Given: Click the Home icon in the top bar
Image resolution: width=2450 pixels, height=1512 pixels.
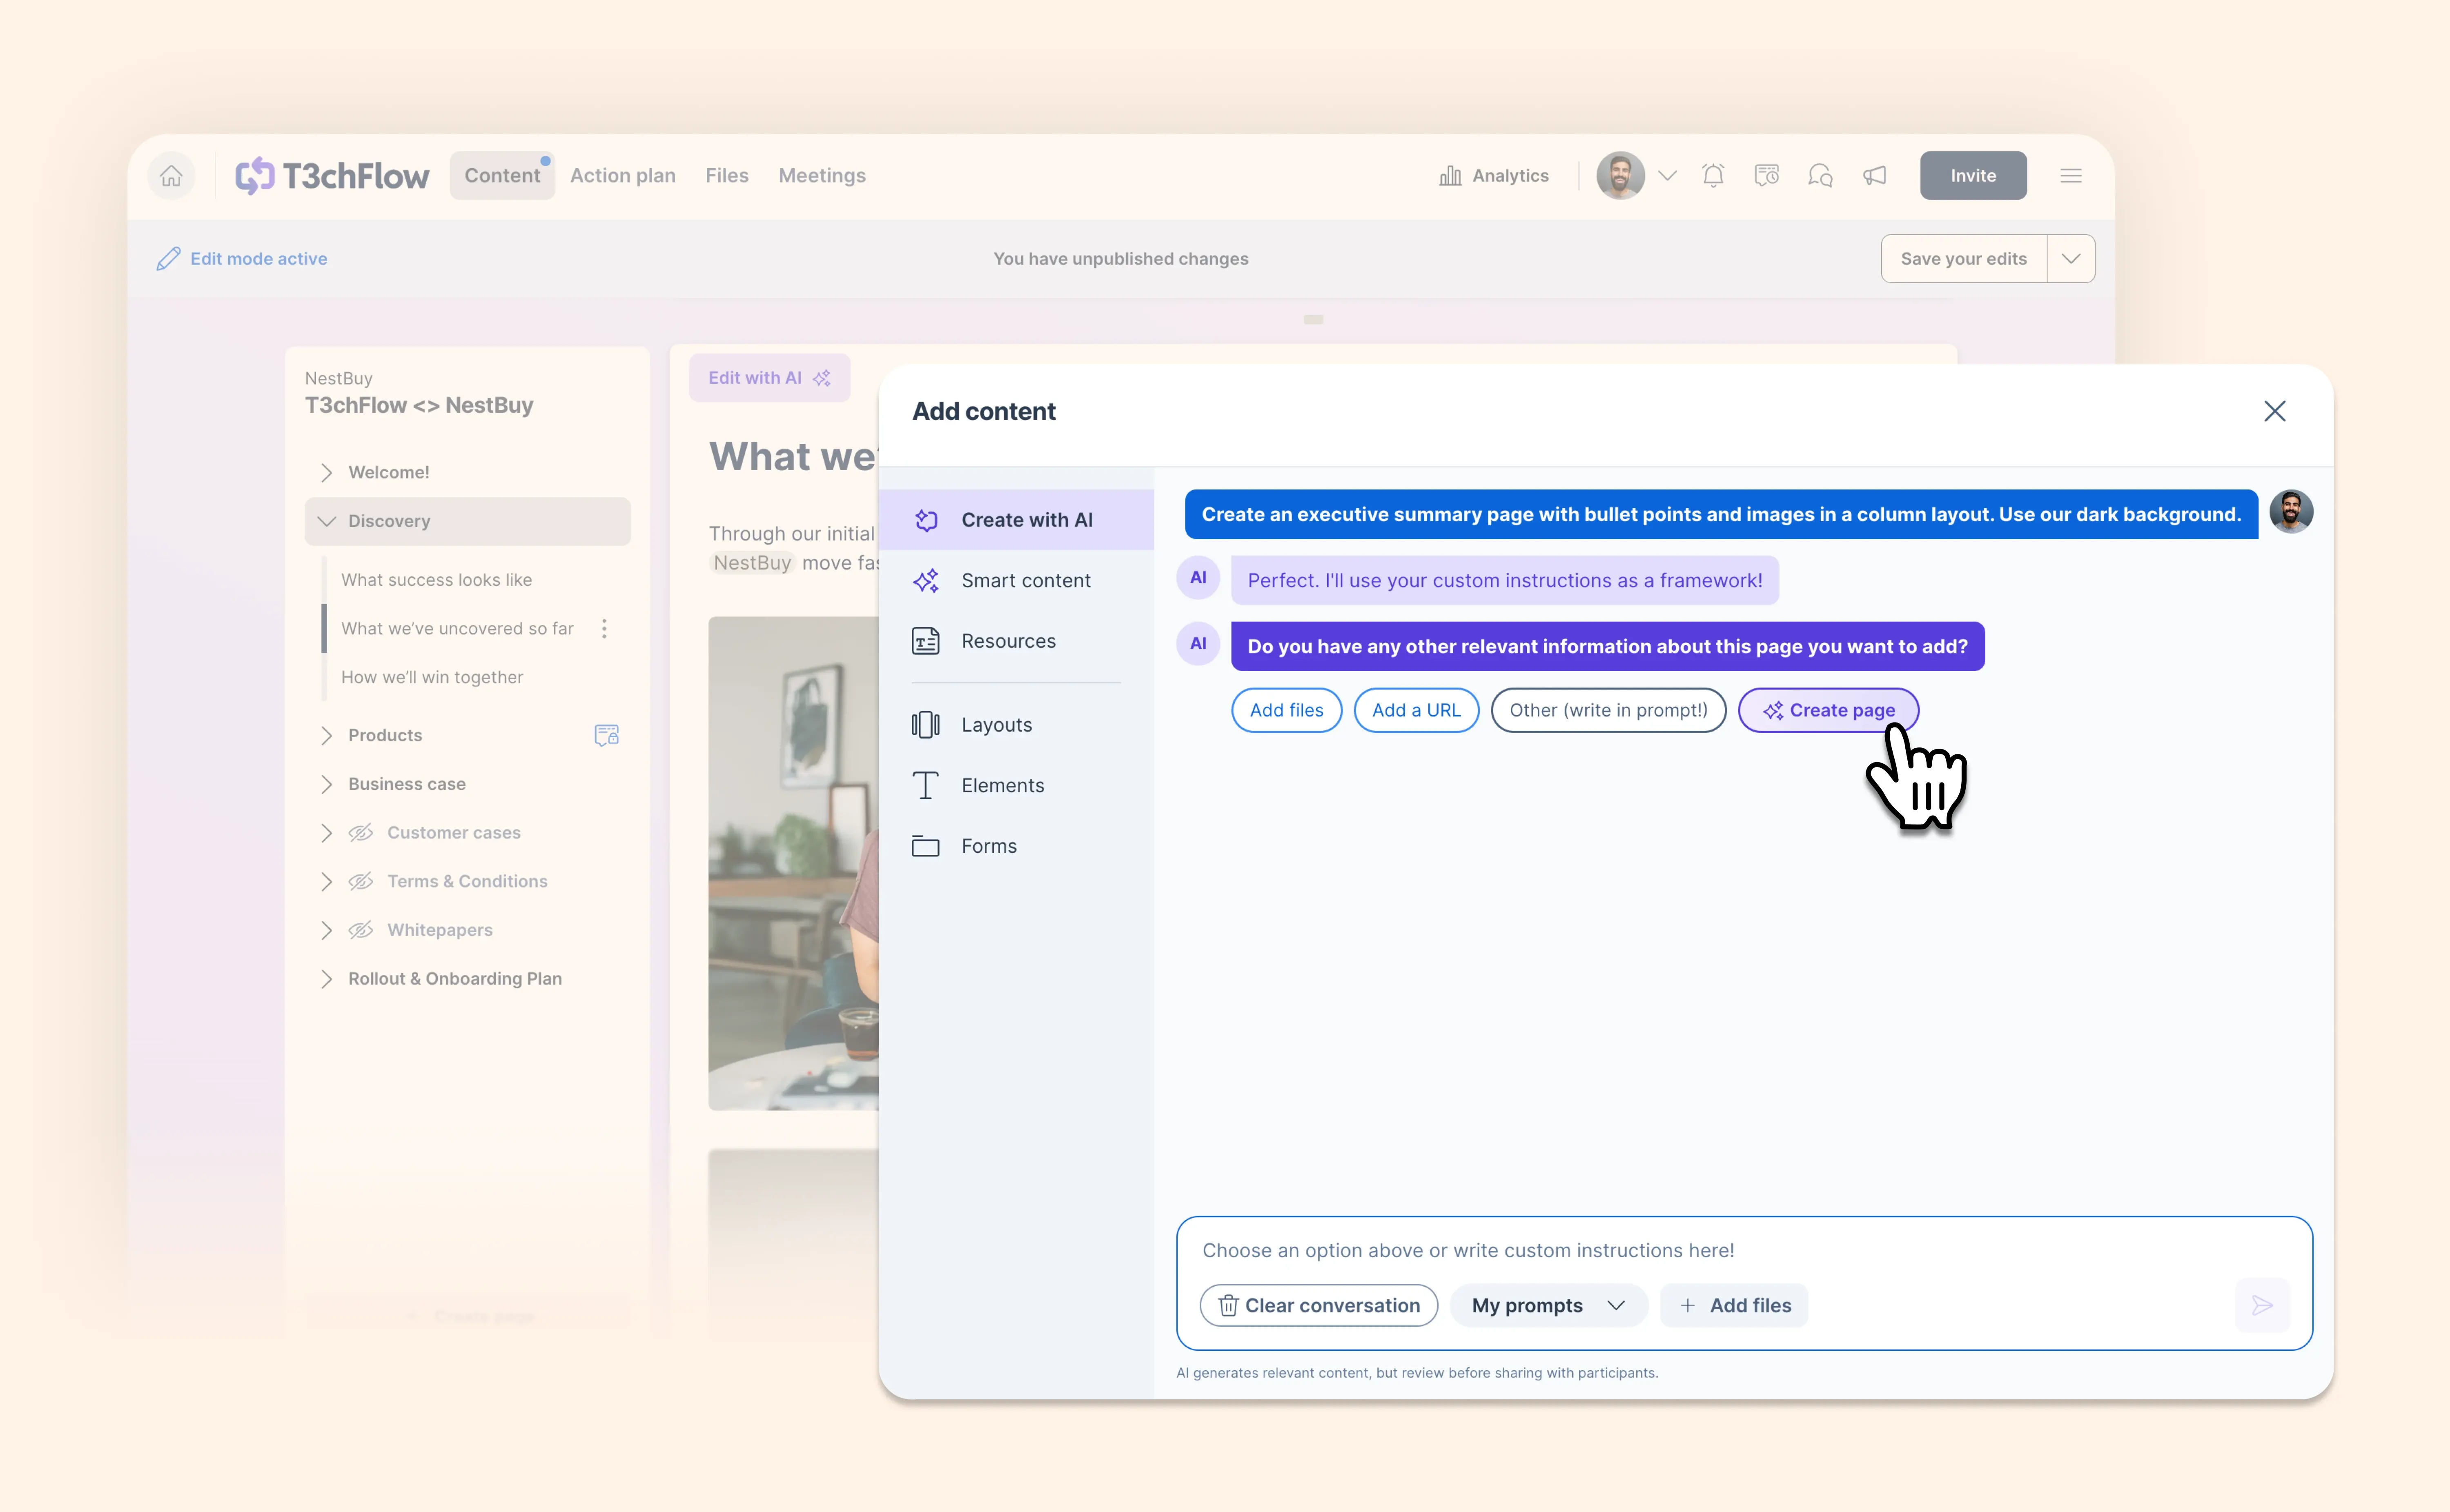Looking at the screenshot, I should [x=171, y=175].
